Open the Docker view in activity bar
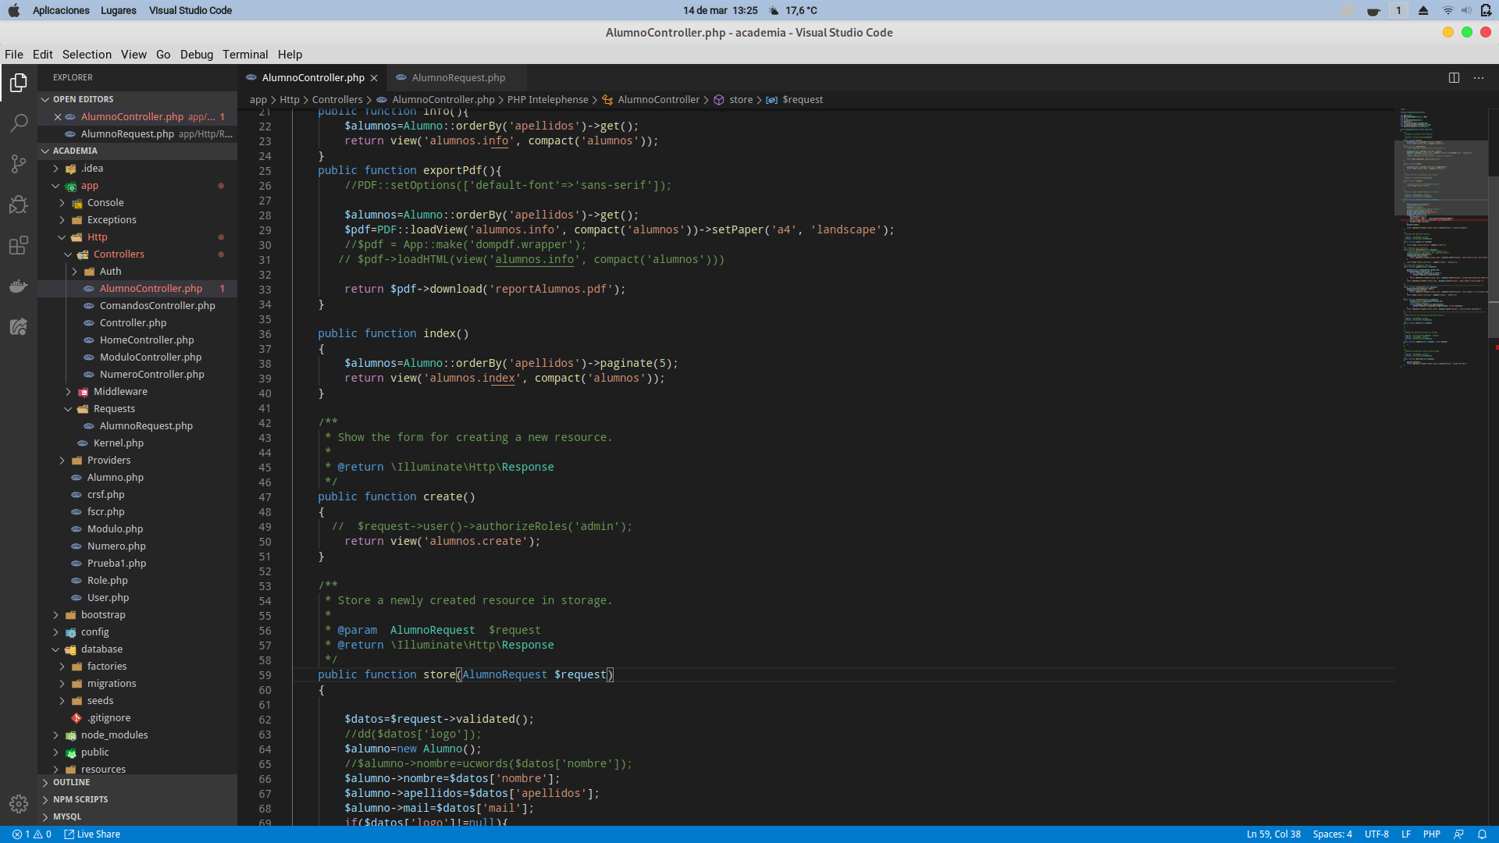Viewport: 1499px width, 843px height. pos(19,286)
